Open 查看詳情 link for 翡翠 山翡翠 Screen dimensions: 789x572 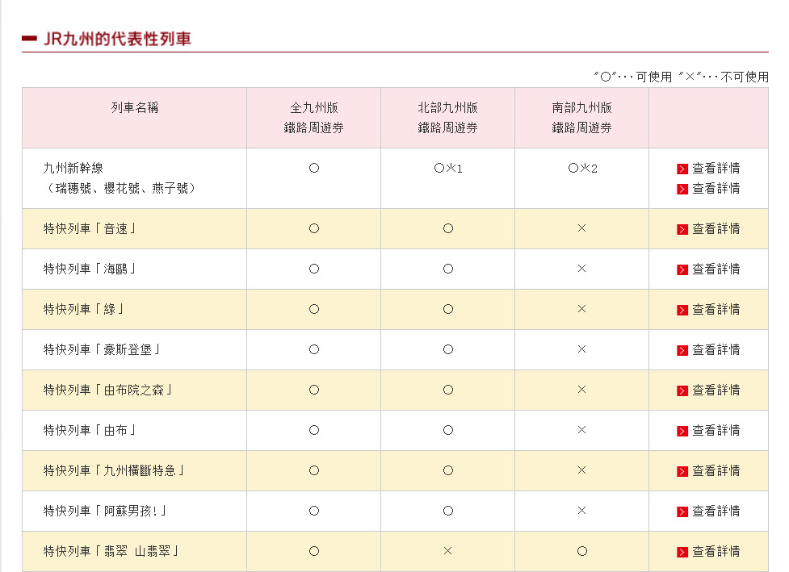pyautogui.click(x=716, y=552)
